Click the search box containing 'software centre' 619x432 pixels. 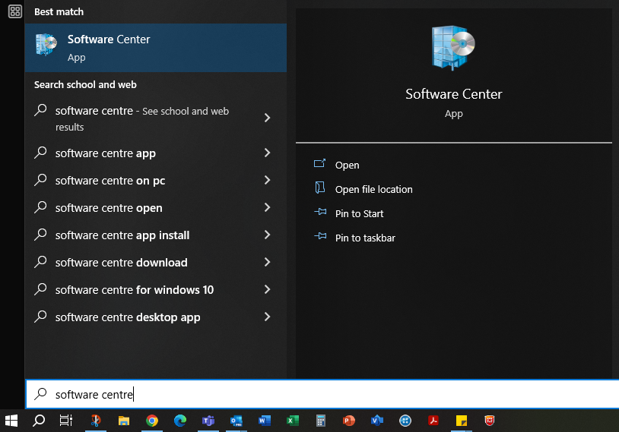[322, 394]
